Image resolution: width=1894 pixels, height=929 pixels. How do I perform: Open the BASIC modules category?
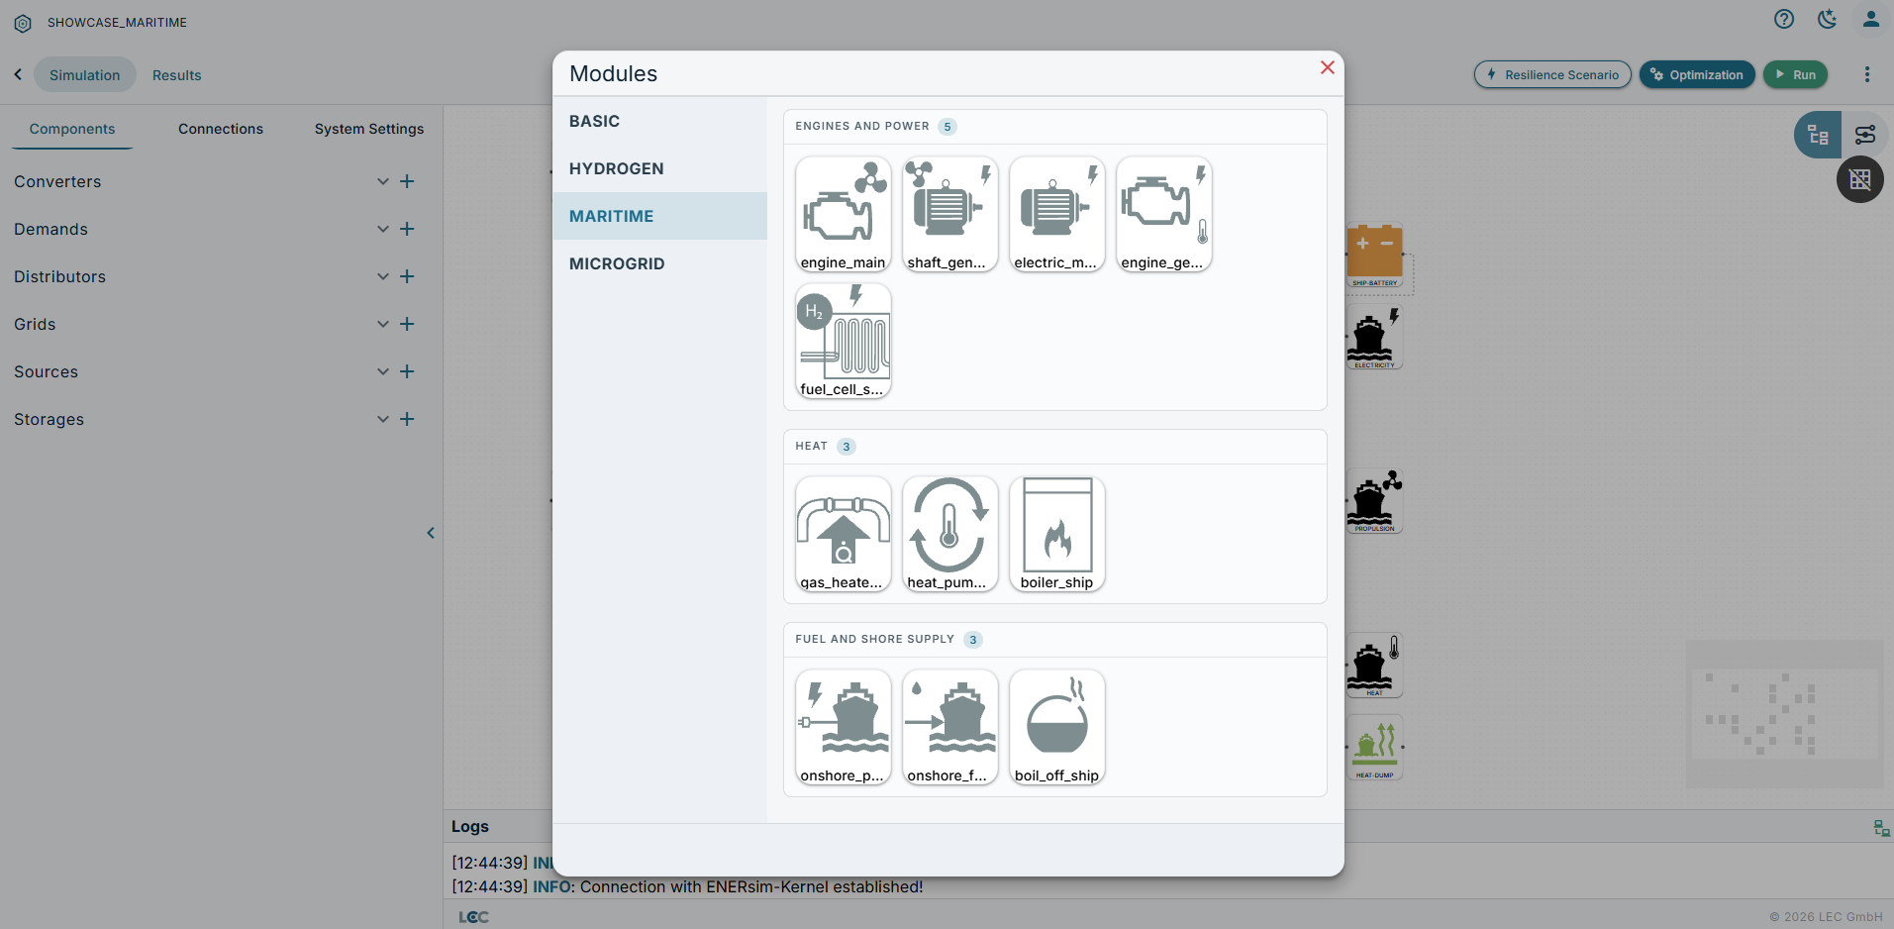[x=659, y=121]
